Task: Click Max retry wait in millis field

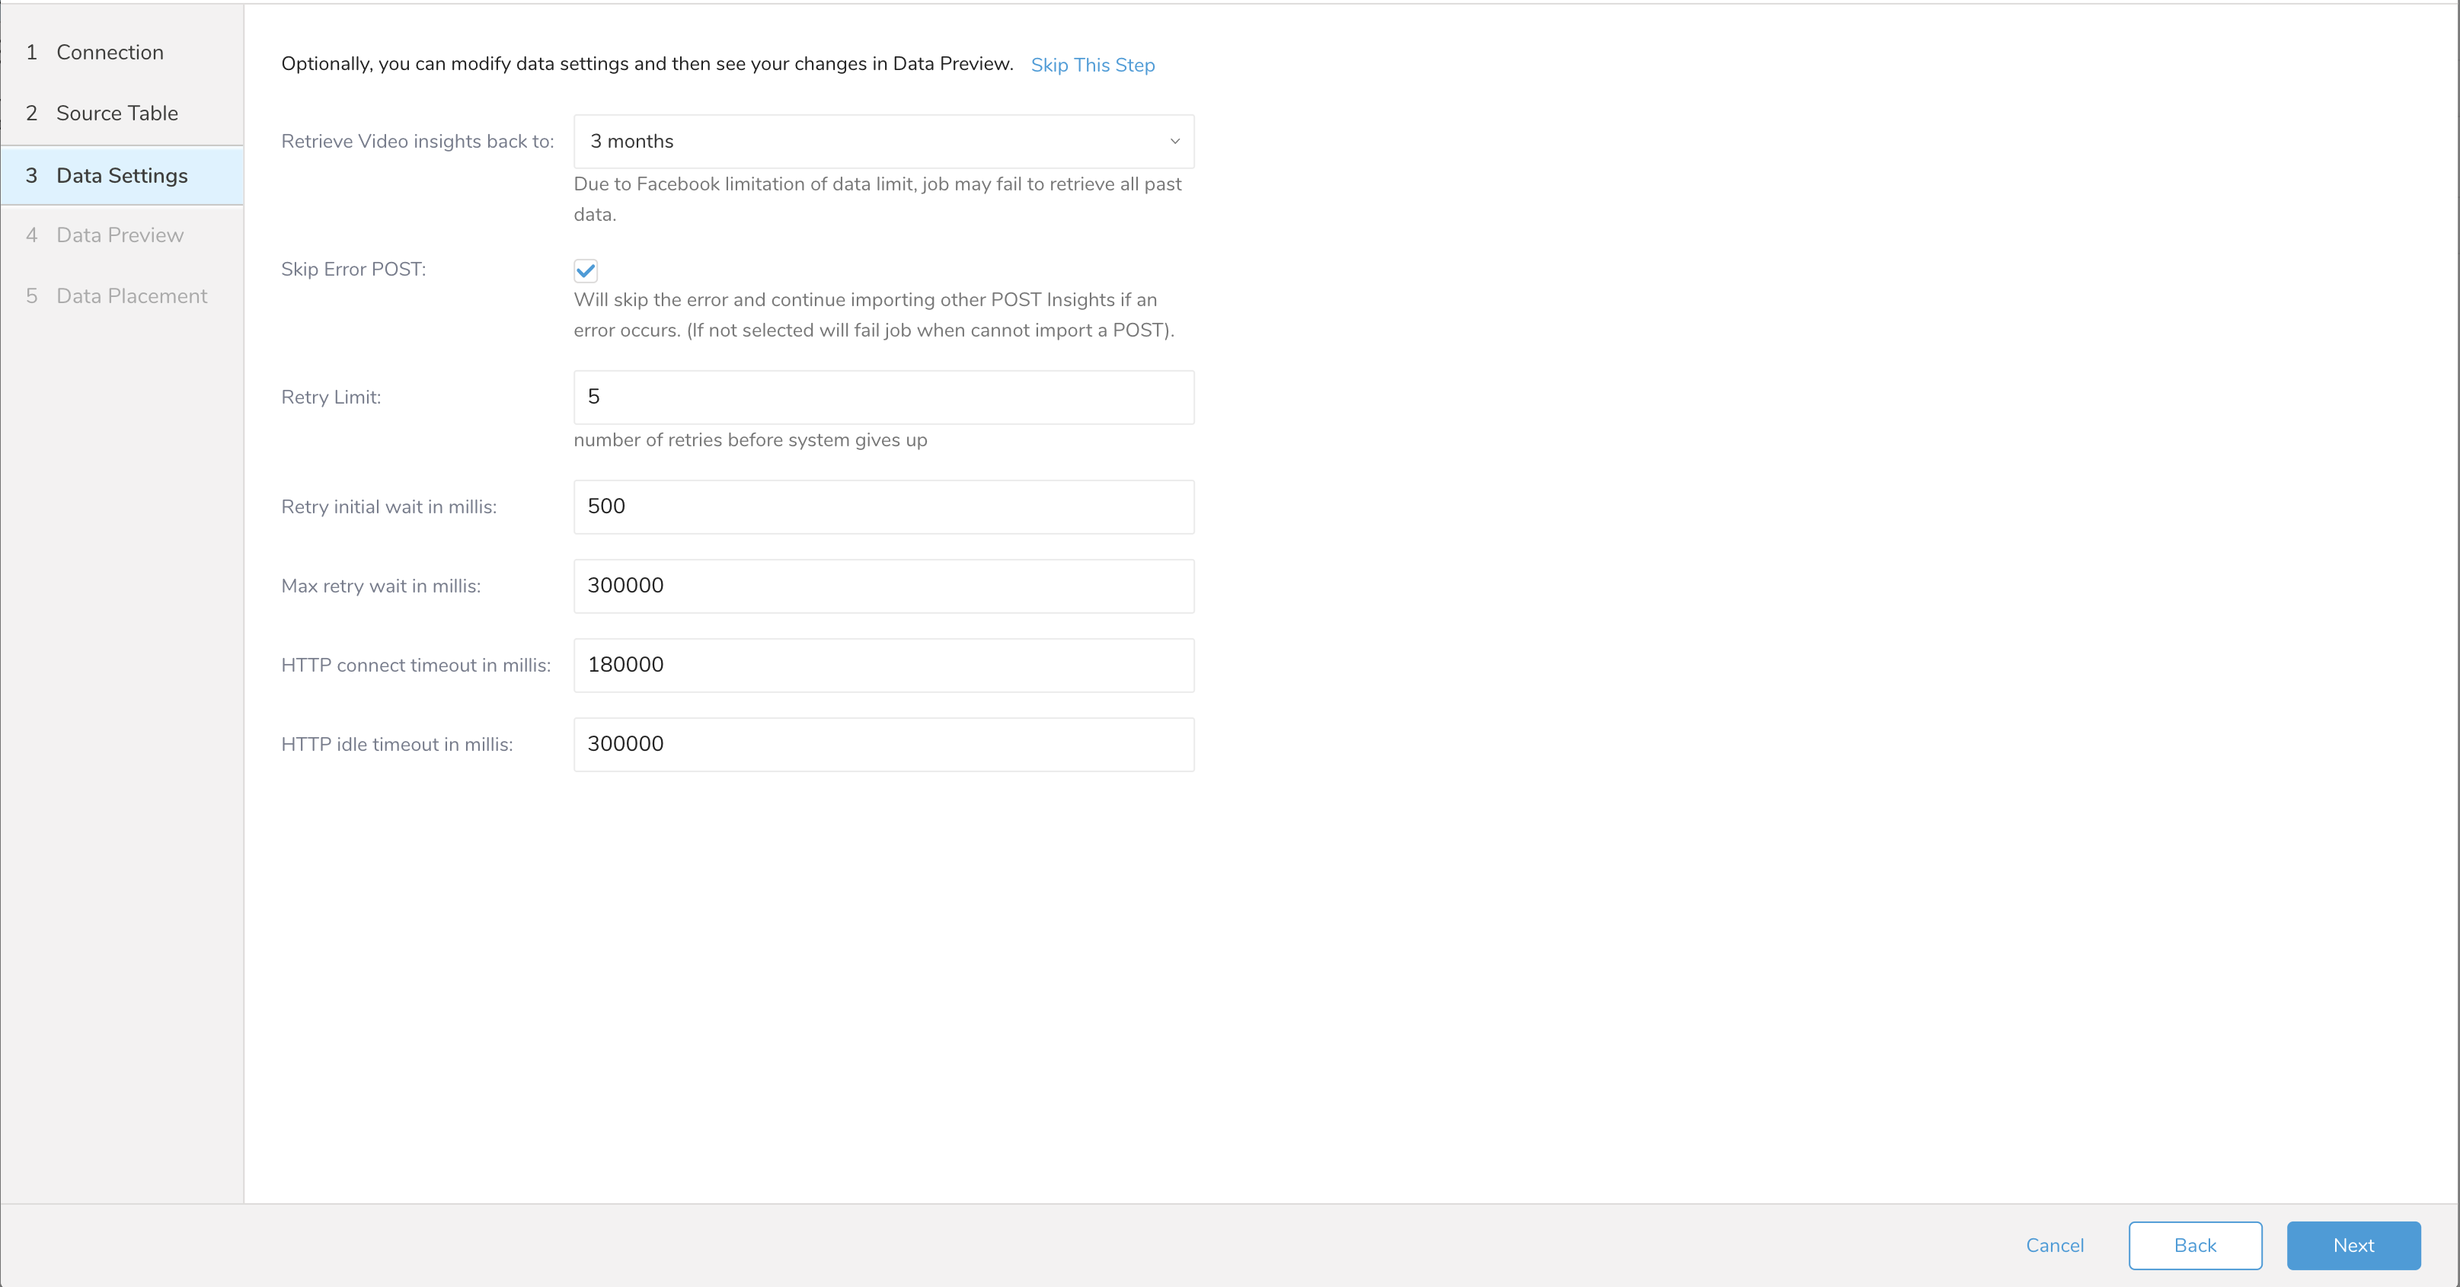Action: (x=883, y=586)
